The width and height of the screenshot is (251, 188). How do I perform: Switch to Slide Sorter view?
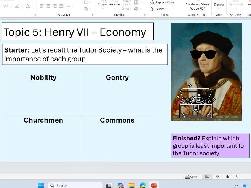(217, 177)
